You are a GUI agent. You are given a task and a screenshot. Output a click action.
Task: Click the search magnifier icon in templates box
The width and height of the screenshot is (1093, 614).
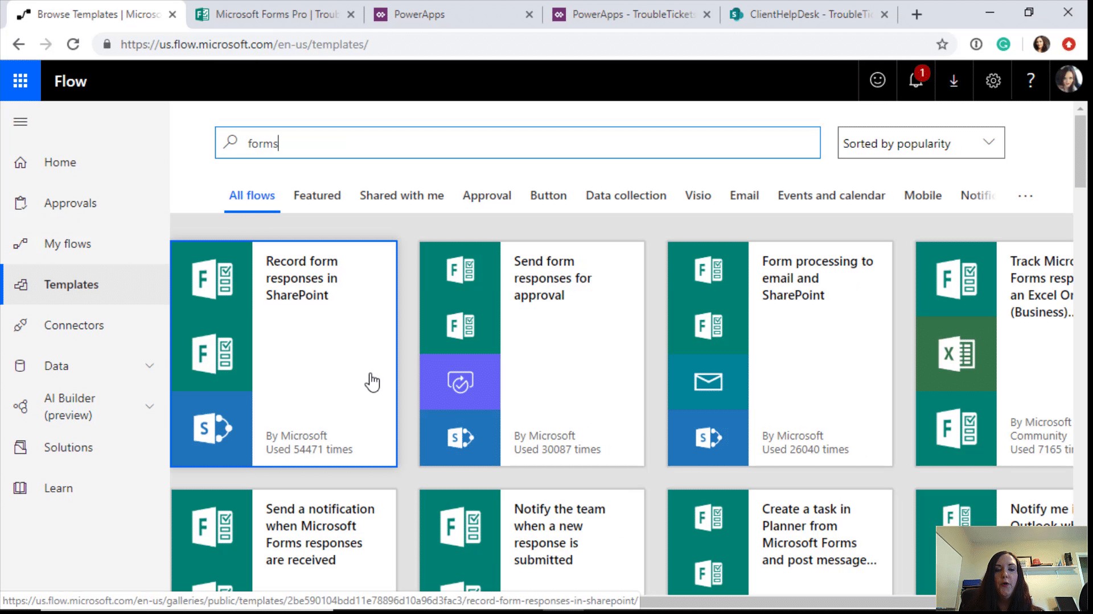231,142
